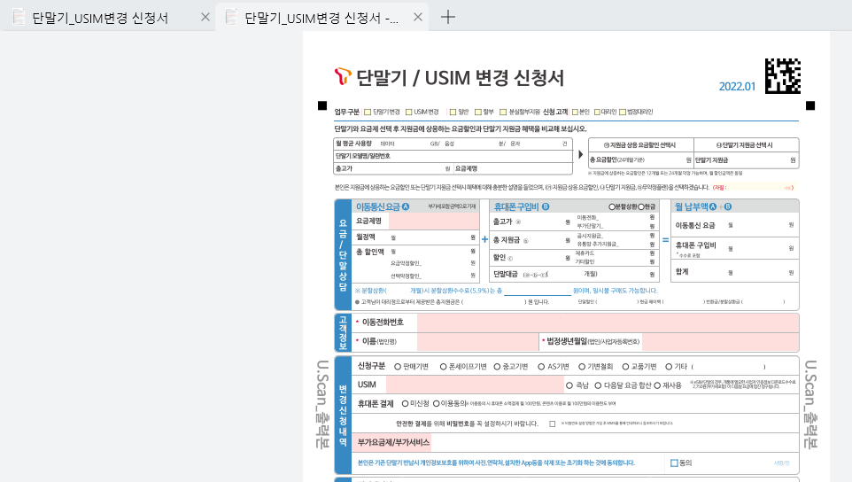Check the 분실할부지원 checkbox
Viewport: 852px width, 482px height.
tap(503, 112)
